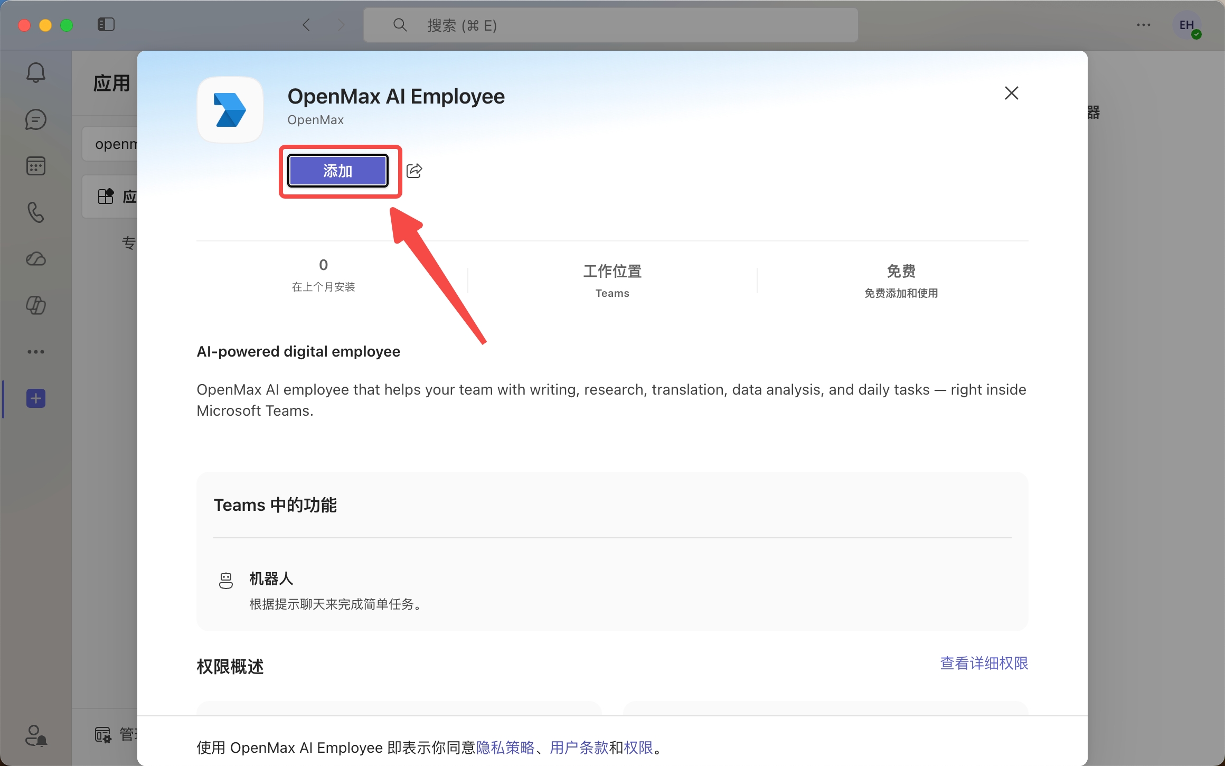Image resolution: width=1225 pixels, height=766 pixels.
Task: Focus the 搜索 search field
Action: [x=610, y=25]
